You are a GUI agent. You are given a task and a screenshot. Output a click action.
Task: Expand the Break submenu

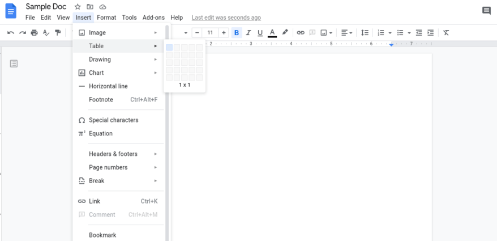tap(119, 180)
